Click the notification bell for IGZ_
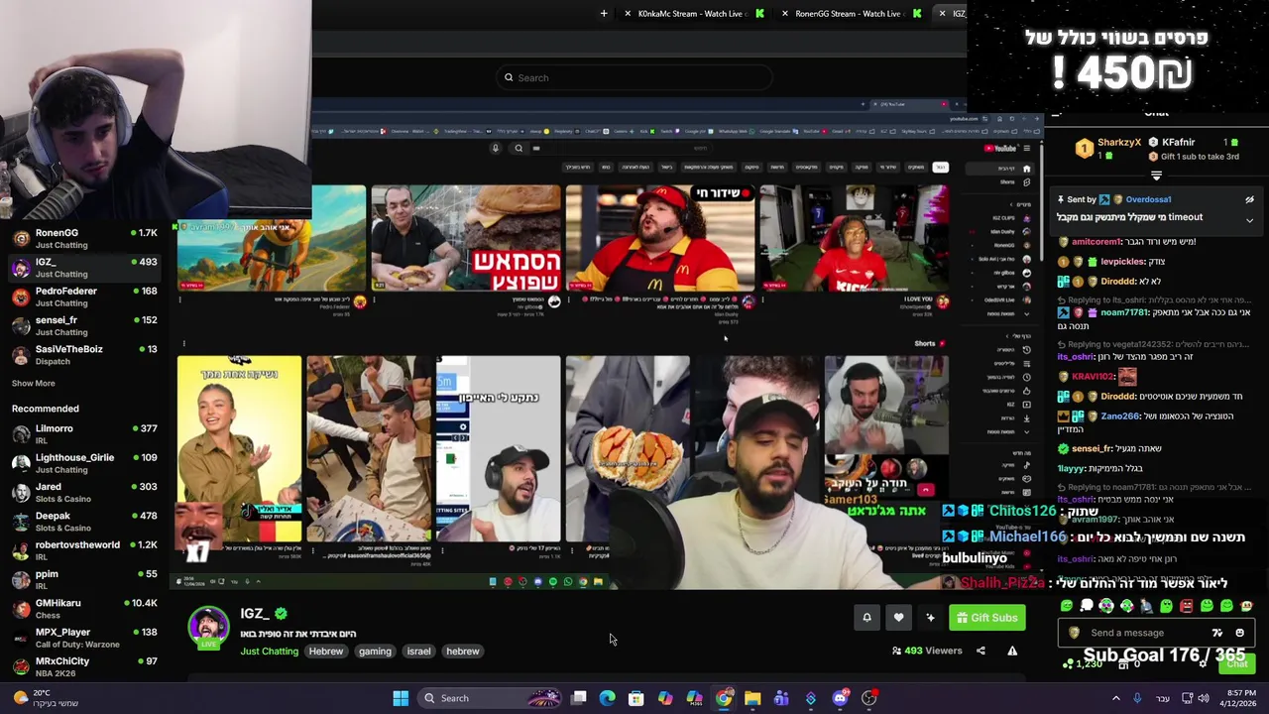This screenshot has width=1269, height=714. pyautogui.click(x=866, y=618)
